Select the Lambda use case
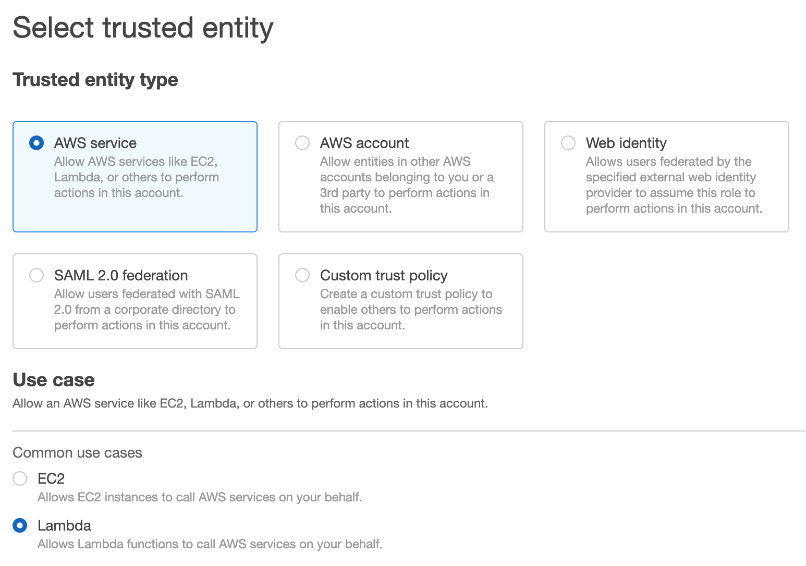The height and width of the screenshot is (566, 806). (x=19, y=525)
